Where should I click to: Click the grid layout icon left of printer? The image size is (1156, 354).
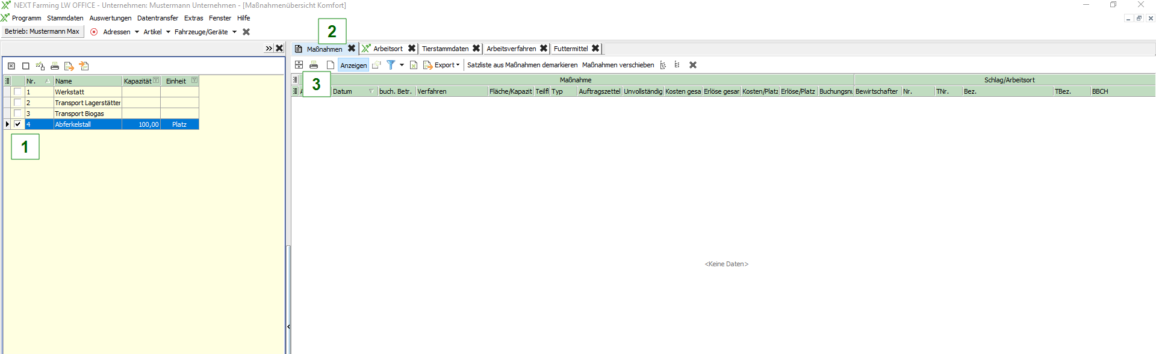(x=299, y=65)
